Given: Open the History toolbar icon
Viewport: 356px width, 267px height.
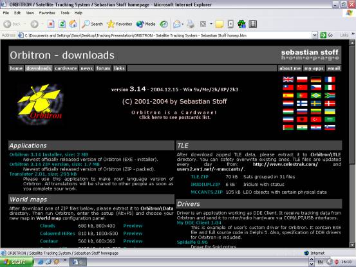Looking at the screenshot, I should pyautogui.click(x=164, y=24).
